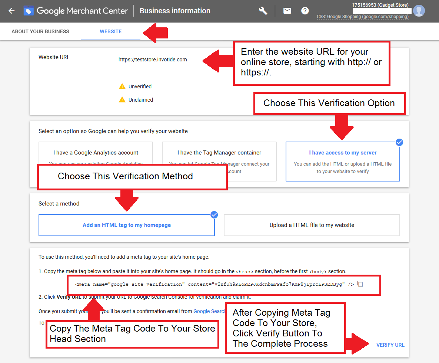Screen dimensions: 439x363
Task: Open the help question mark icon
Action: coord(305,11)
